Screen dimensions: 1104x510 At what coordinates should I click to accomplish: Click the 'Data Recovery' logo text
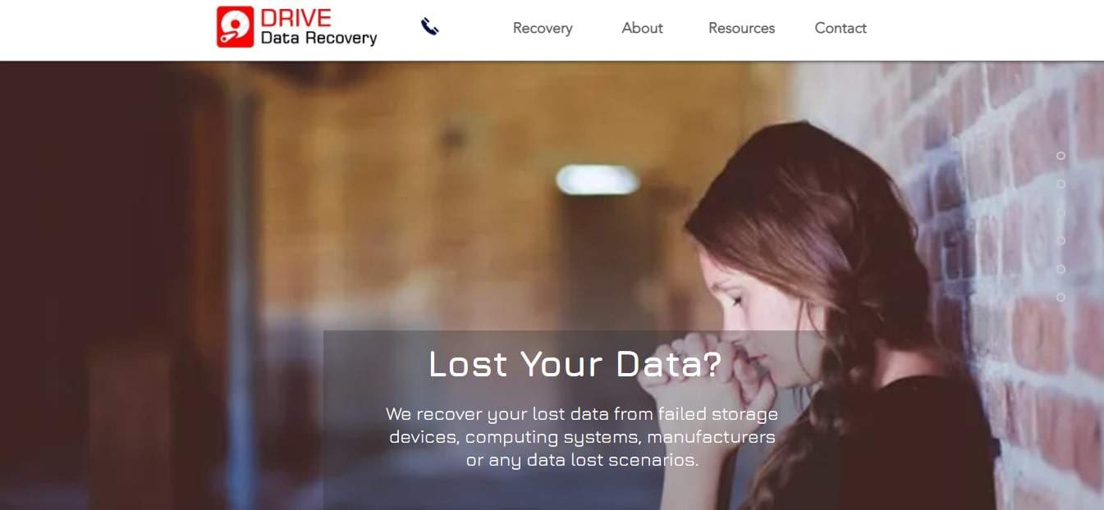tap(318, 38)
